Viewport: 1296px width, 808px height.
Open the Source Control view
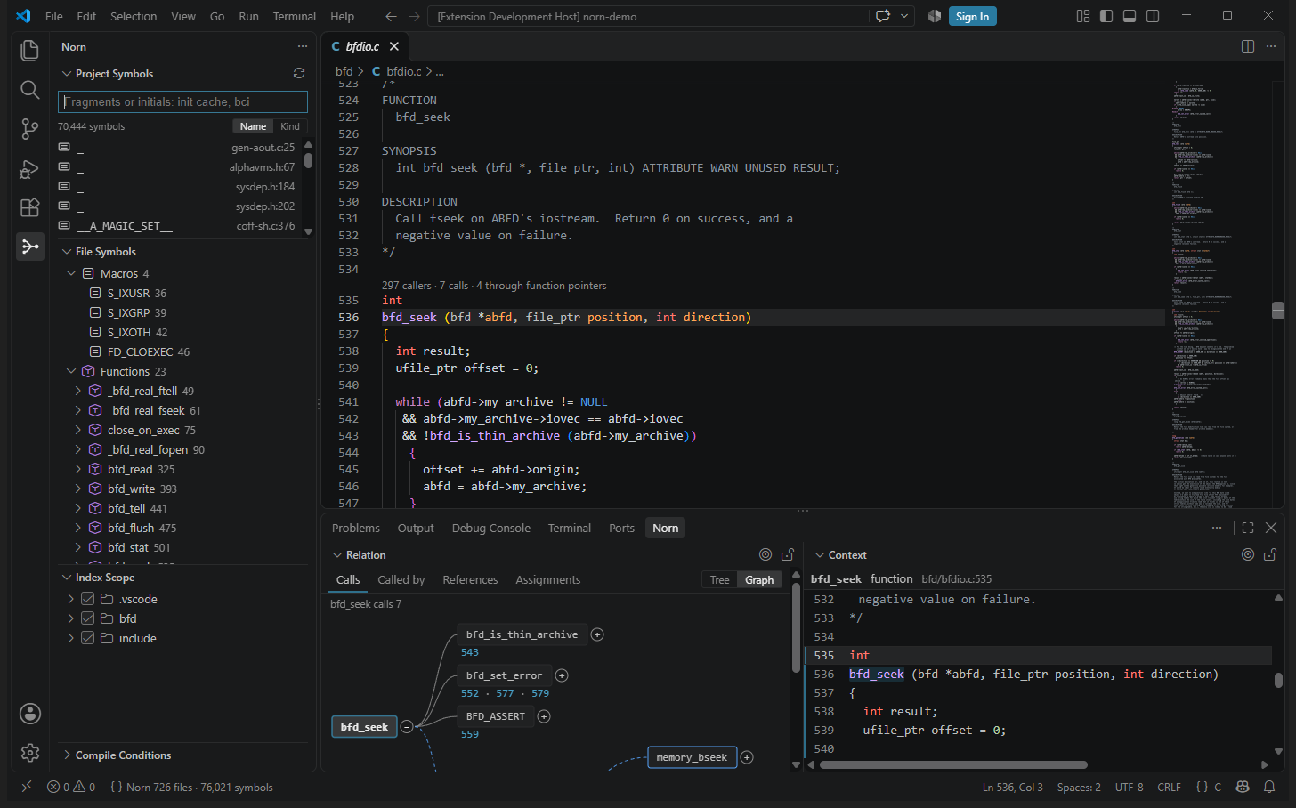[29, 129]
